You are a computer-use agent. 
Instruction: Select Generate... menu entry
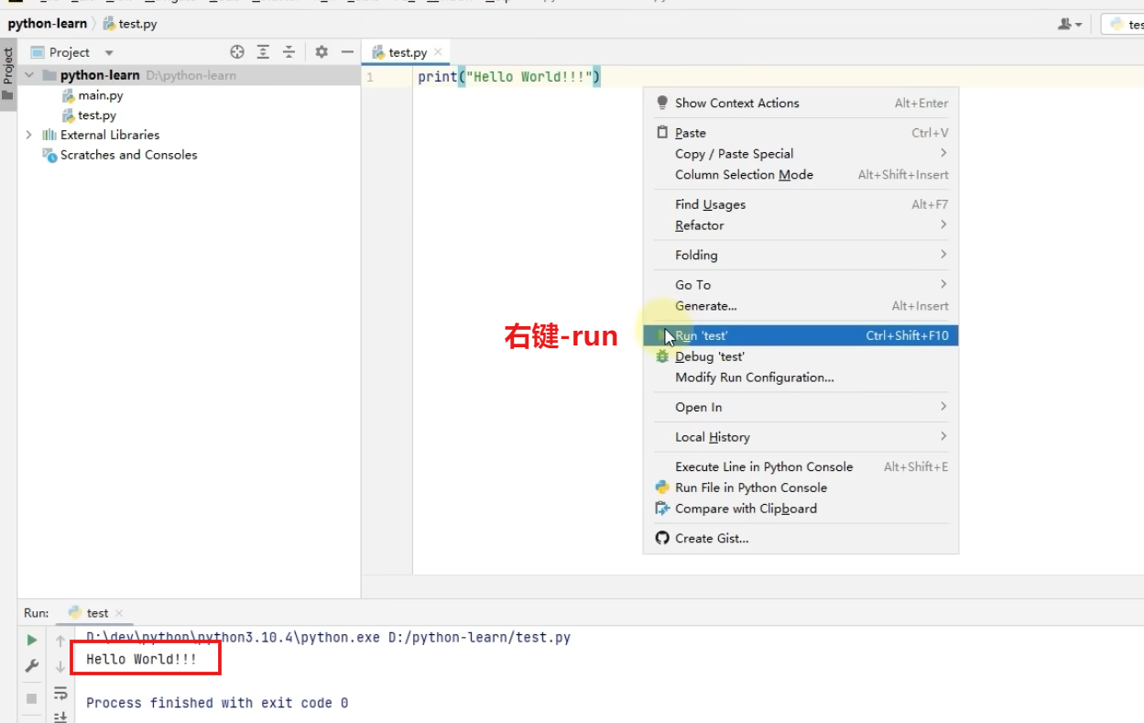tap(801, 306)
